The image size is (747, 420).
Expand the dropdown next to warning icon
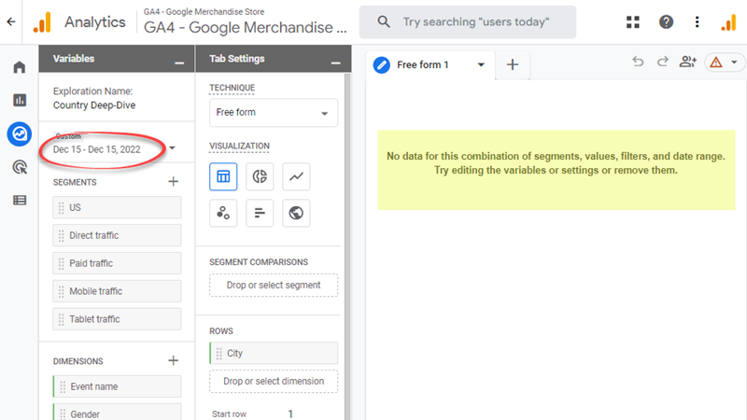(734, 63)
